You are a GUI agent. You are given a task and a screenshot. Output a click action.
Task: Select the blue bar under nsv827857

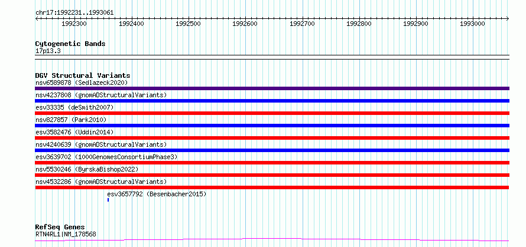pyautogui.click(x=272, y=126)
